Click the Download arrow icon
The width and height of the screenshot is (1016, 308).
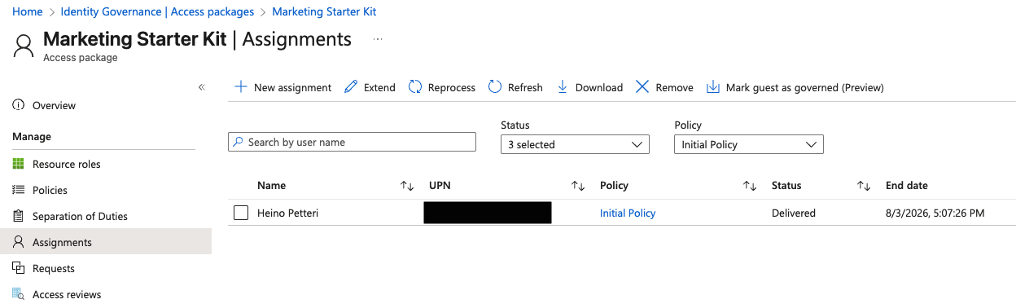[x=563, y=87]
